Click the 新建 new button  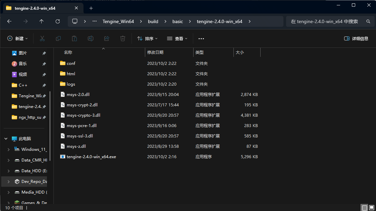(x=17, y=38)
